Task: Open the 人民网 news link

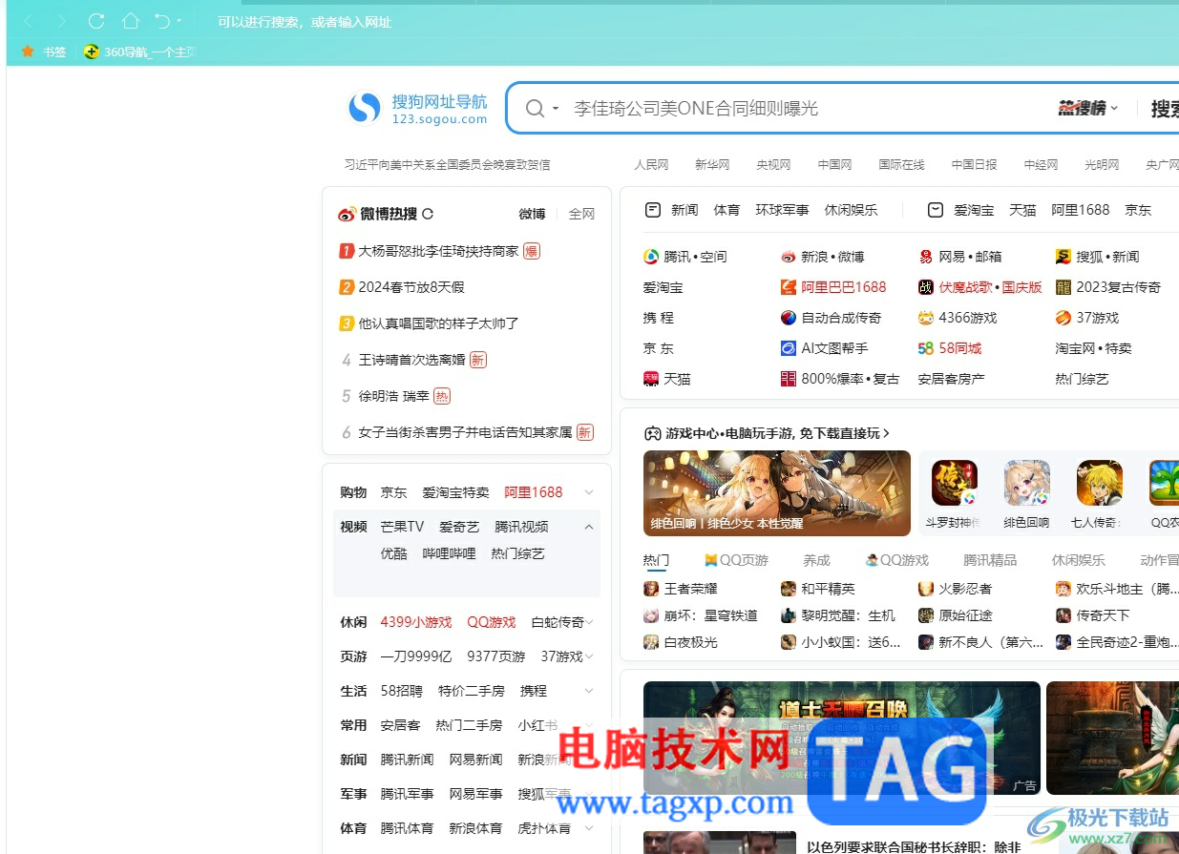Action: click(x=652, y=165)
